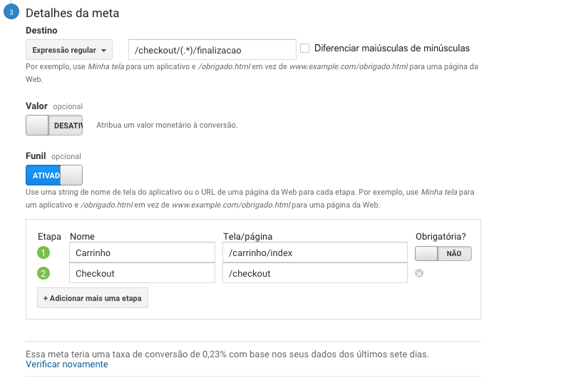Image resolution: width=566 pixels, height=383 pixels.
Task: Click the green step 1 circle icon
Action: (x=43, y=252)
